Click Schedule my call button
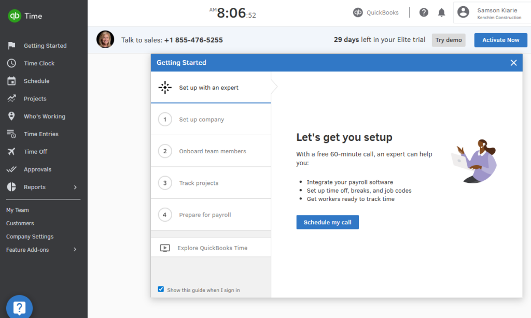Screen dimensions: 531x318 (x=328, y=222)
